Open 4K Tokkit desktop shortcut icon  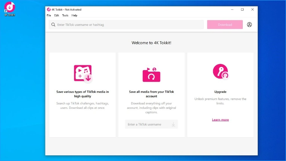coord(10,9)
